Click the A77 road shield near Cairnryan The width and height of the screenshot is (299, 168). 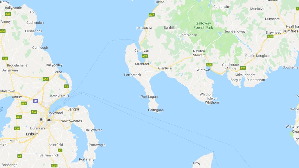(x=145, y=56)
